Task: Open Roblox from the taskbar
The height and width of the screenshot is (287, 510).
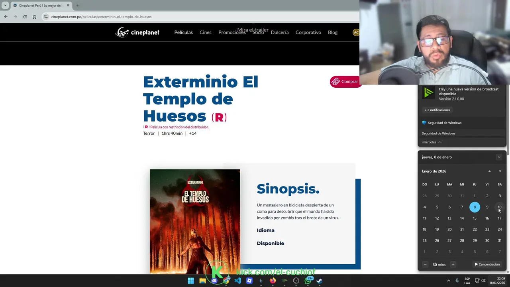Action: tap(249, 281)
